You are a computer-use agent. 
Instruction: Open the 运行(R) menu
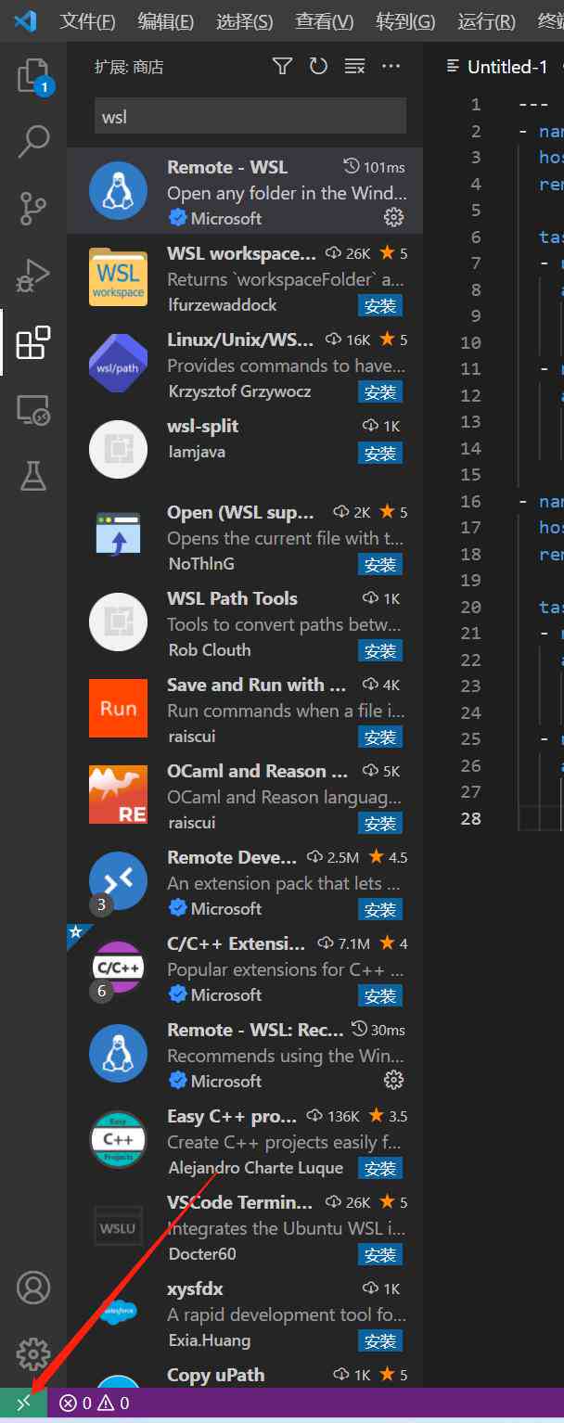click(x=486, y=21)
